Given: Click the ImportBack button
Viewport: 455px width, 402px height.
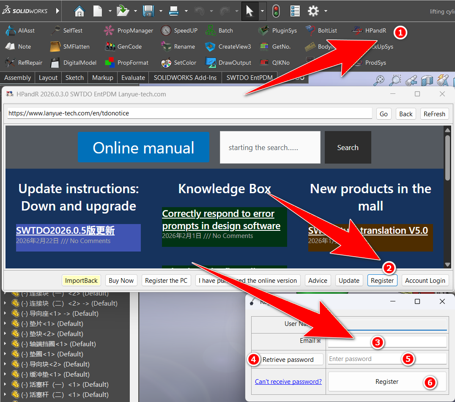Looking at the screenshot, I should pos(81,281).
